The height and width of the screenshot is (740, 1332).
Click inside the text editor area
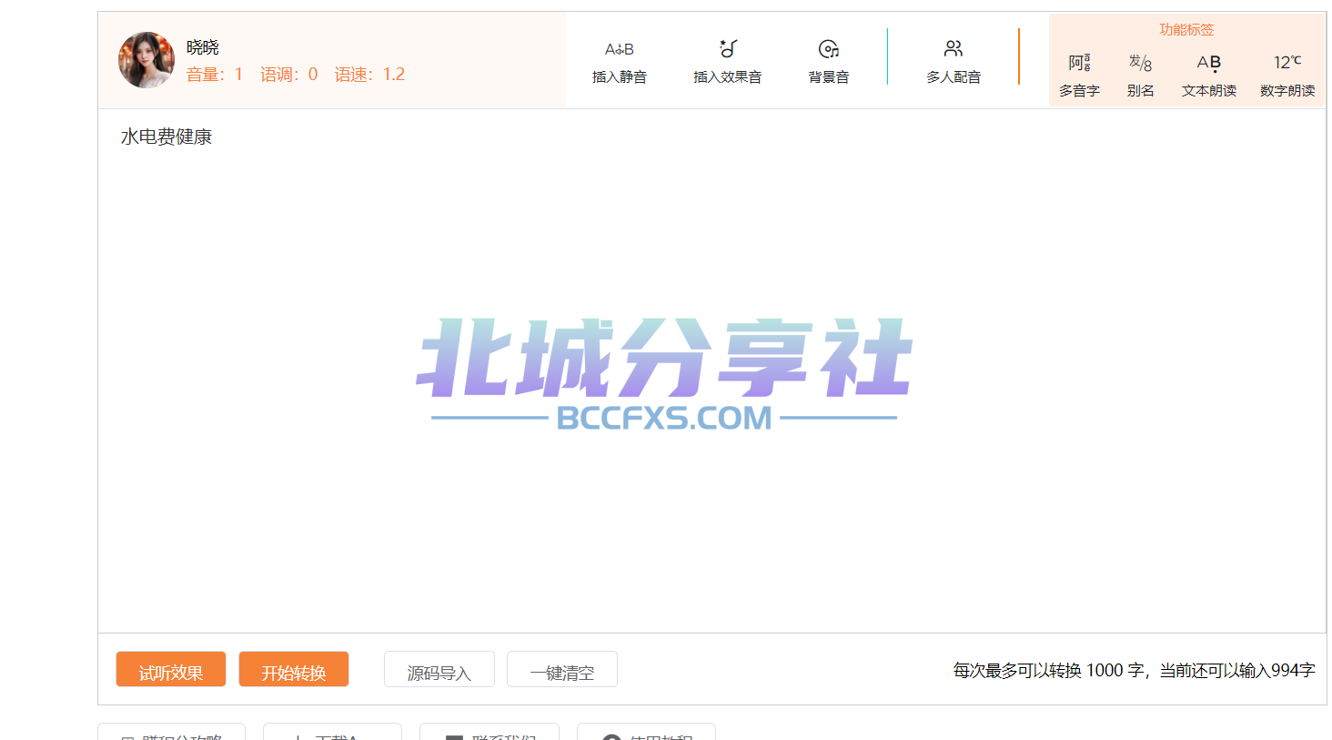[x=711, y=370]
